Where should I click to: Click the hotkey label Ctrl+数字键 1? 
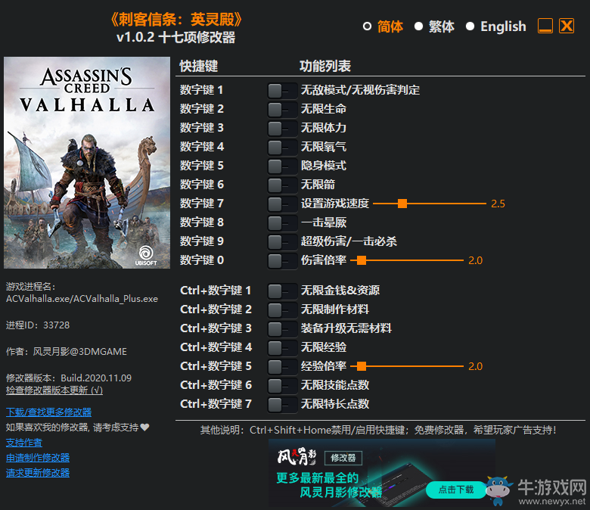[216, 291]
